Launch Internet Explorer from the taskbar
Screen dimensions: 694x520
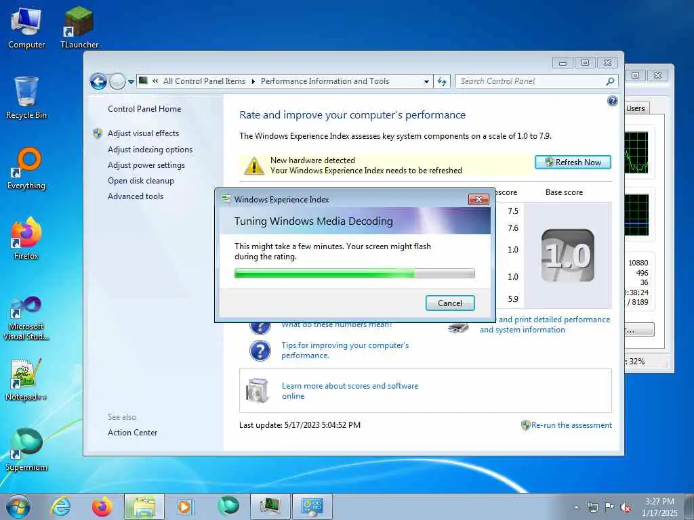(60, 506)
